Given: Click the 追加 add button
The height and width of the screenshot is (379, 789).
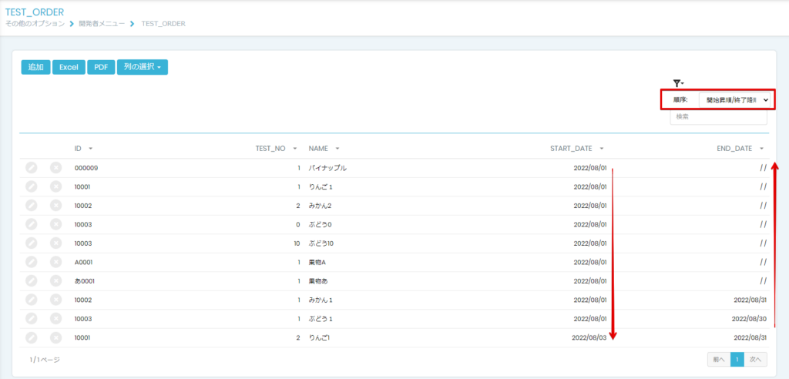Looking at the screenshot, I should pyautogui.click(x=35, y=67).
